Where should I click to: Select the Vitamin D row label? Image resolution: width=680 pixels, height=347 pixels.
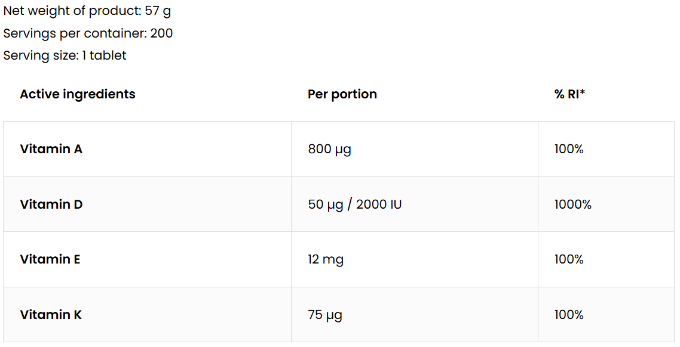click(x=51, y=205)
